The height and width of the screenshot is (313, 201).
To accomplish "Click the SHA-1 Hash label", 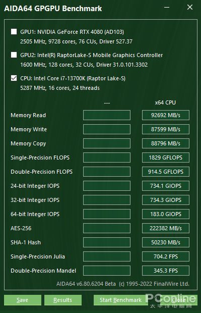I will pos(26,242).
